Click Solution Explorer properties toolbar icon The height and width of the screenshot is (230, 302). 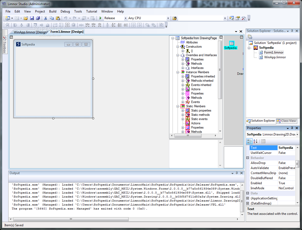[250, 37]
